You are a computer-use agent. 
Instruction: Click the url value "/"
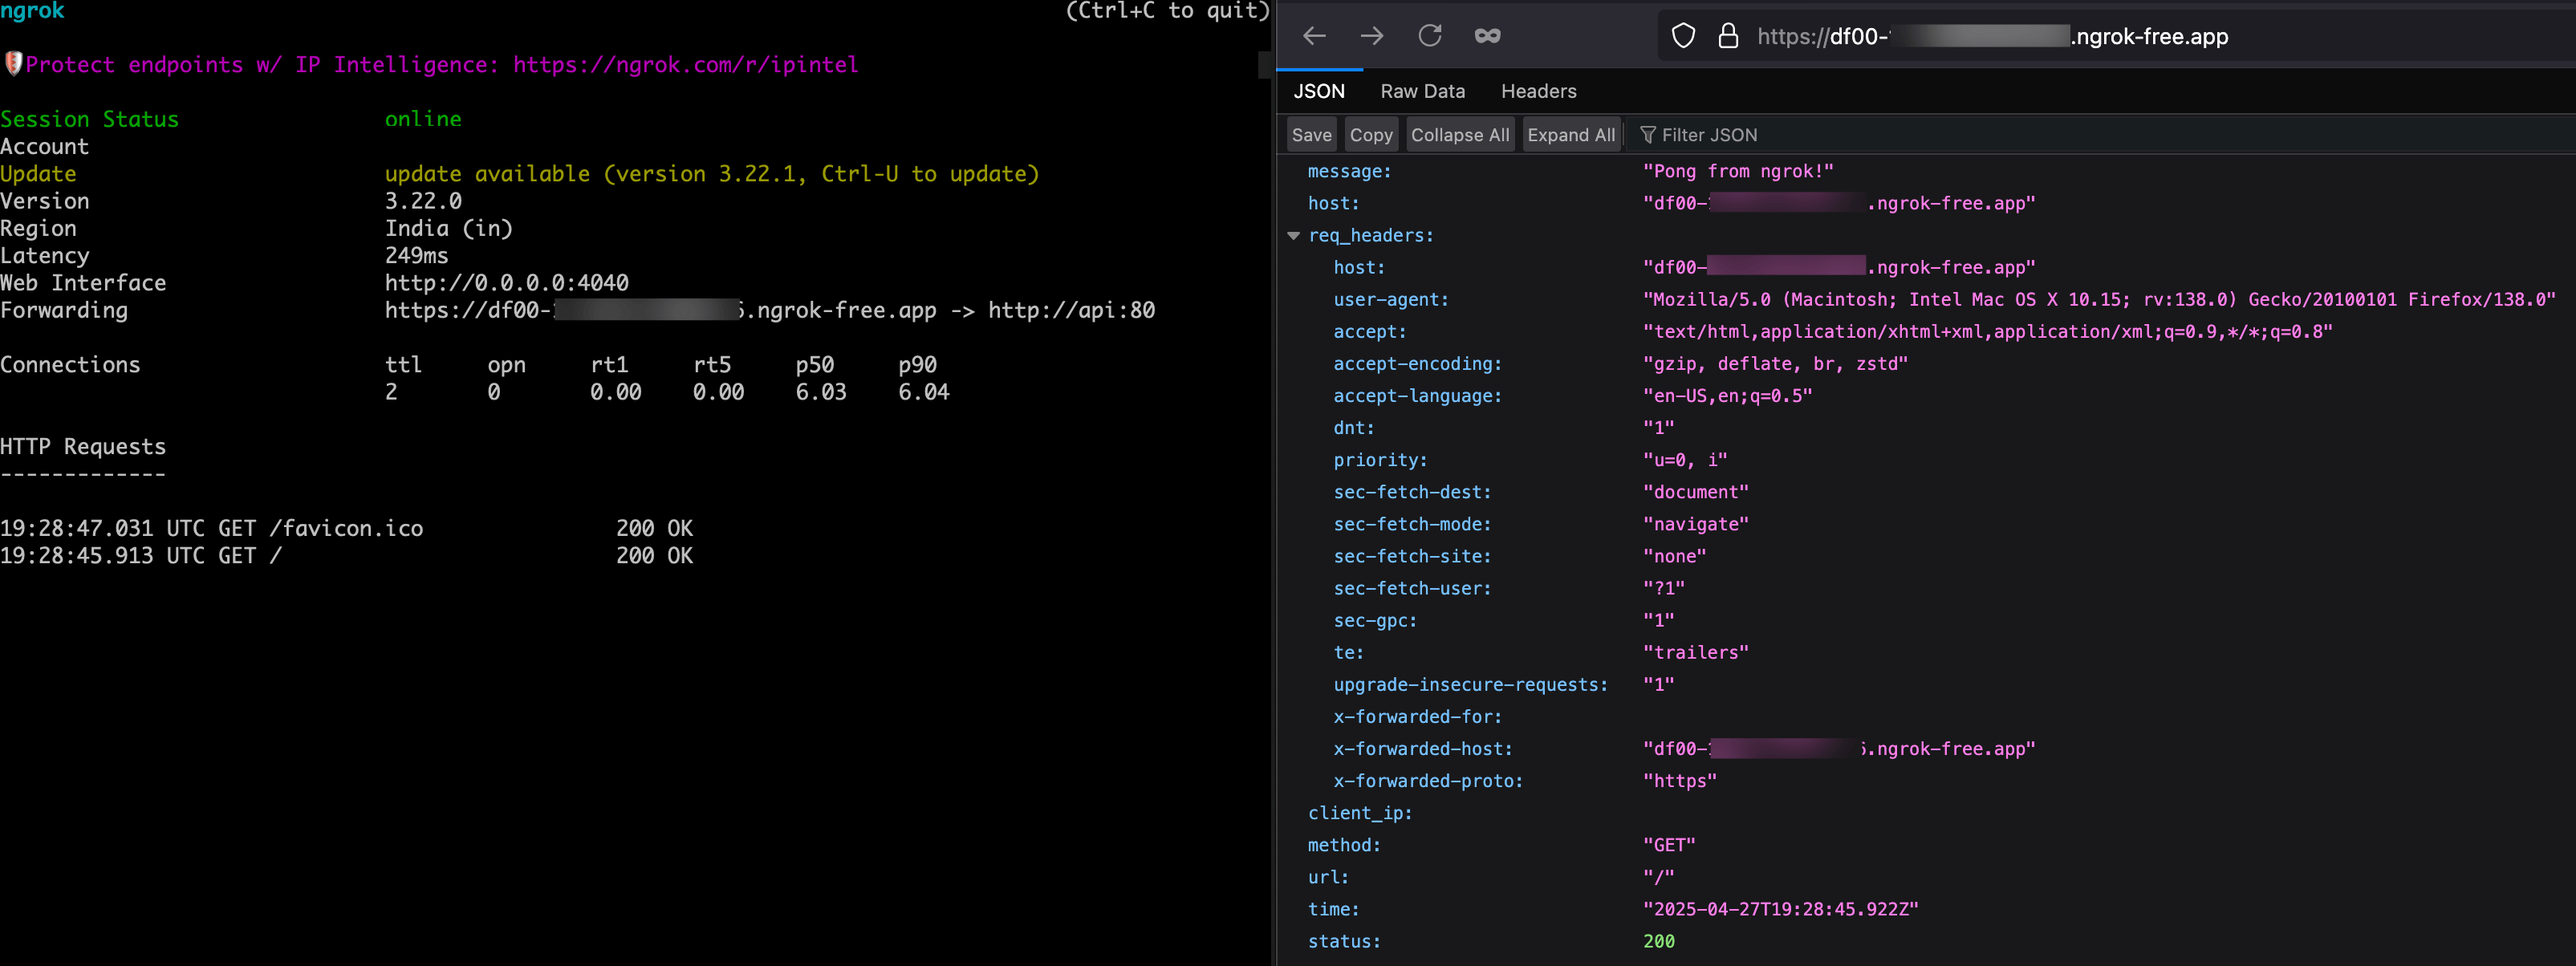(x=1658, y=876)
